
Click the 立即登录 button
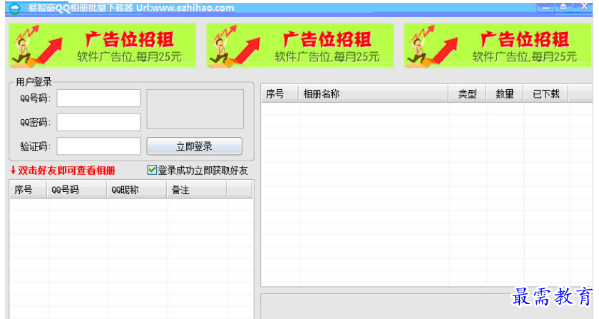click(195, 146)
